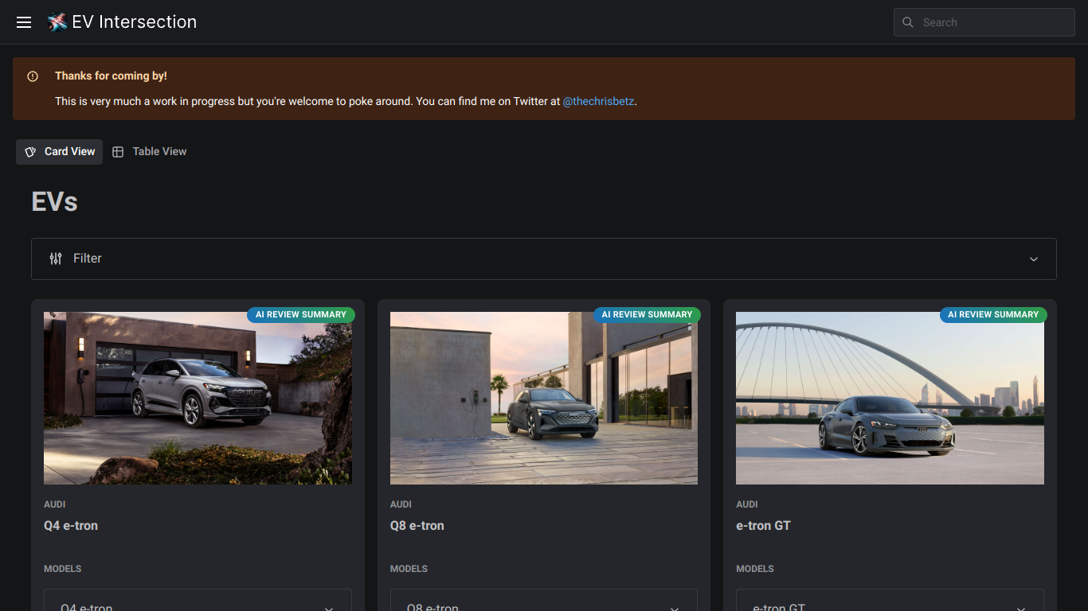Click the Card View cards icon

(30, 152)
